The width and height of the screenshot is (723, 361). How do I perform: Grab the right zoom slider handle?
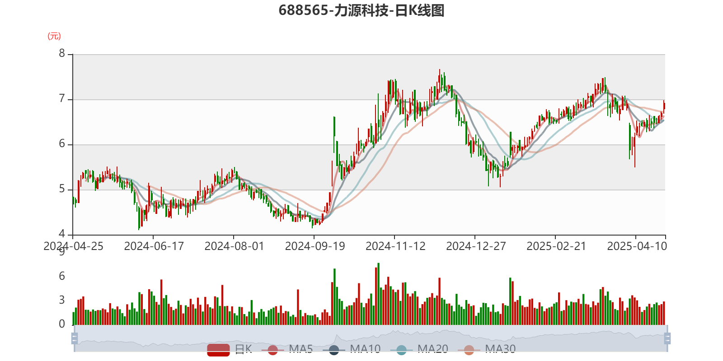pyautogui.click(x=667, y=338)
